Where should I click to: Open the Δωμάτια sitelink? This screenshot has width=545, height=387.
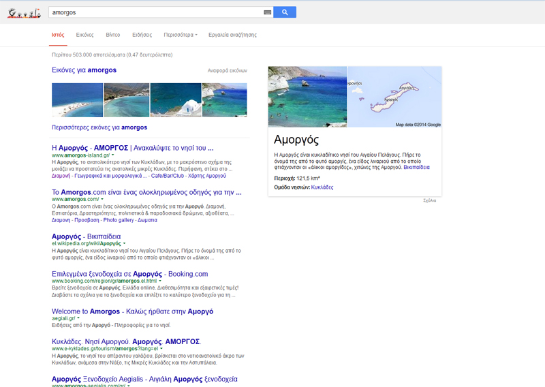point(147,220)
